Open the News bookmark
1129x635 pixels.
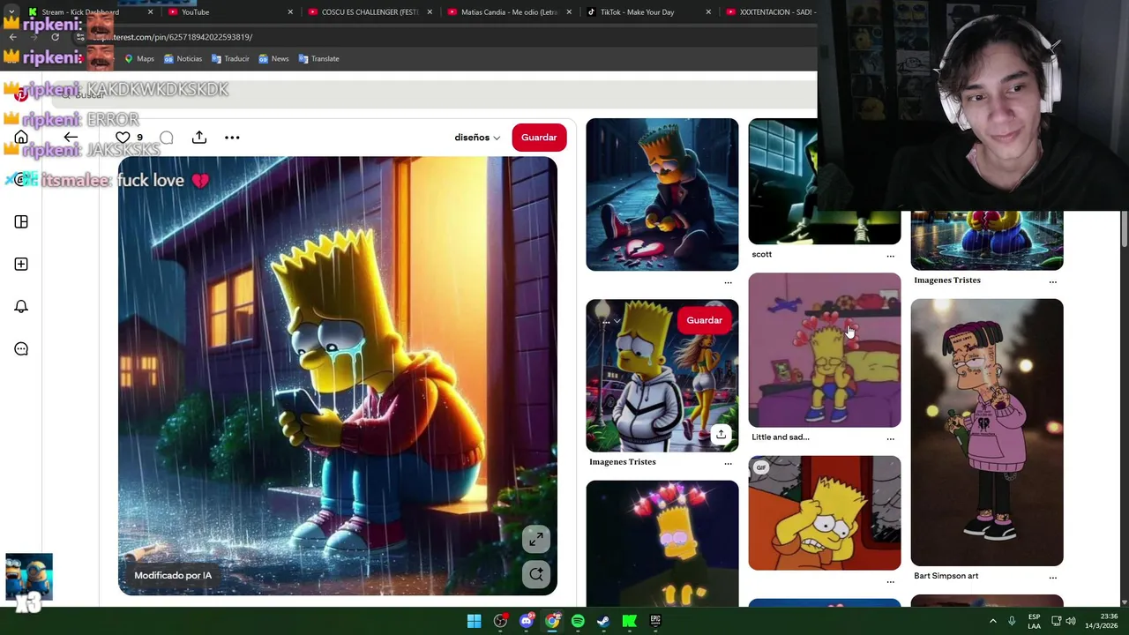273,59
